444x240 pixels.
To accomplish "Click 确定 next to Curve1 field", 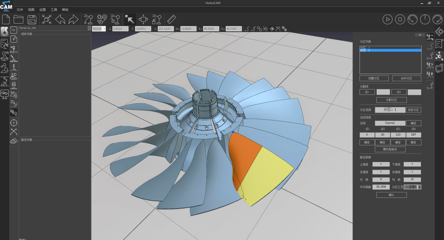I will coord(414,123).
